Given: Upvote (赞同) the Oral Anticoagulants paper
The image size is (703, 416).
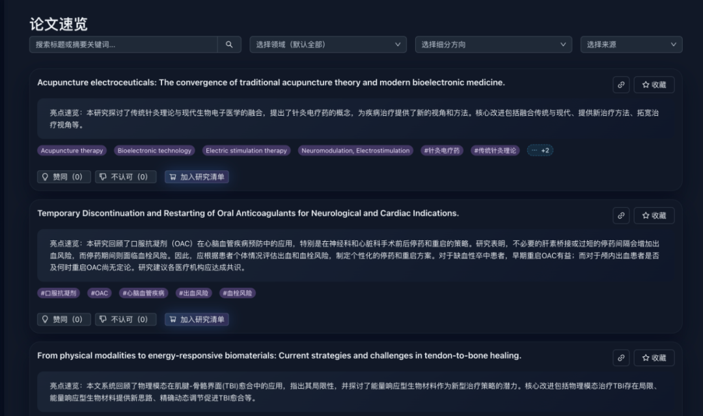Looking at the screenshot, I should coord(64,319).
